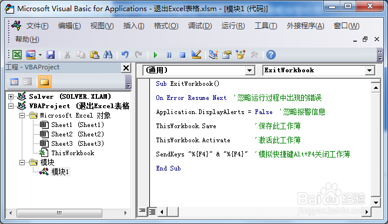Click the VBA icon beside 文件 menu

pyautogui.click(x=16, y=25)
